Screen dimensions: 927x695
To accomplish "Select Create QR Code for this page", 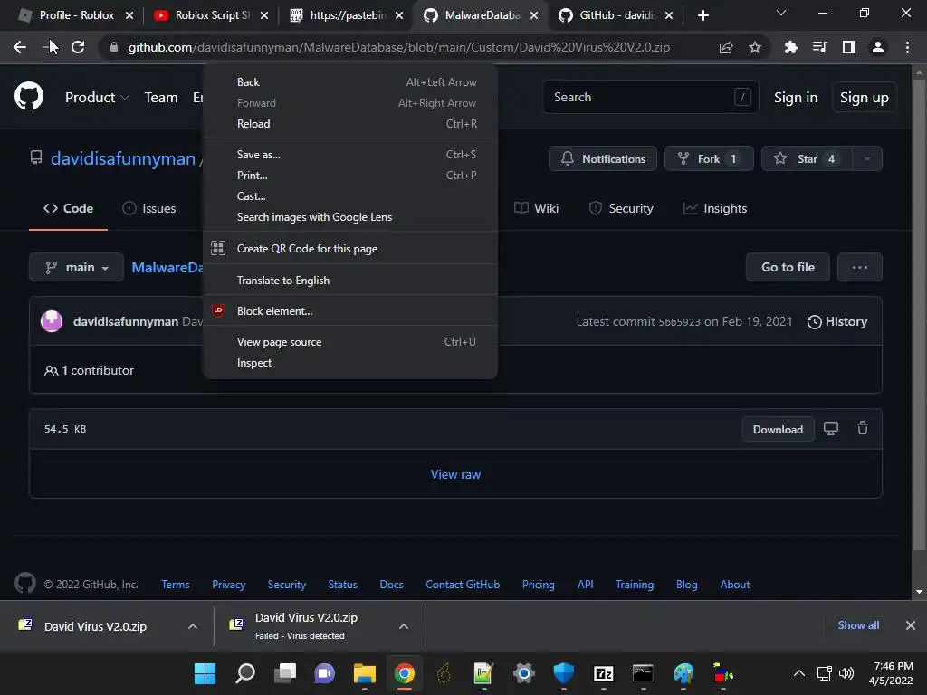I will point(350,249).
